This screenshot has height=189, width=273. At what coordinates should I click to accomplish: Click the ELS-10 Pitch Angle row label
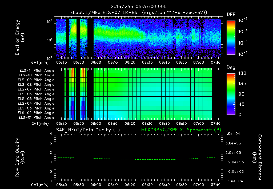tap(37, 75)
